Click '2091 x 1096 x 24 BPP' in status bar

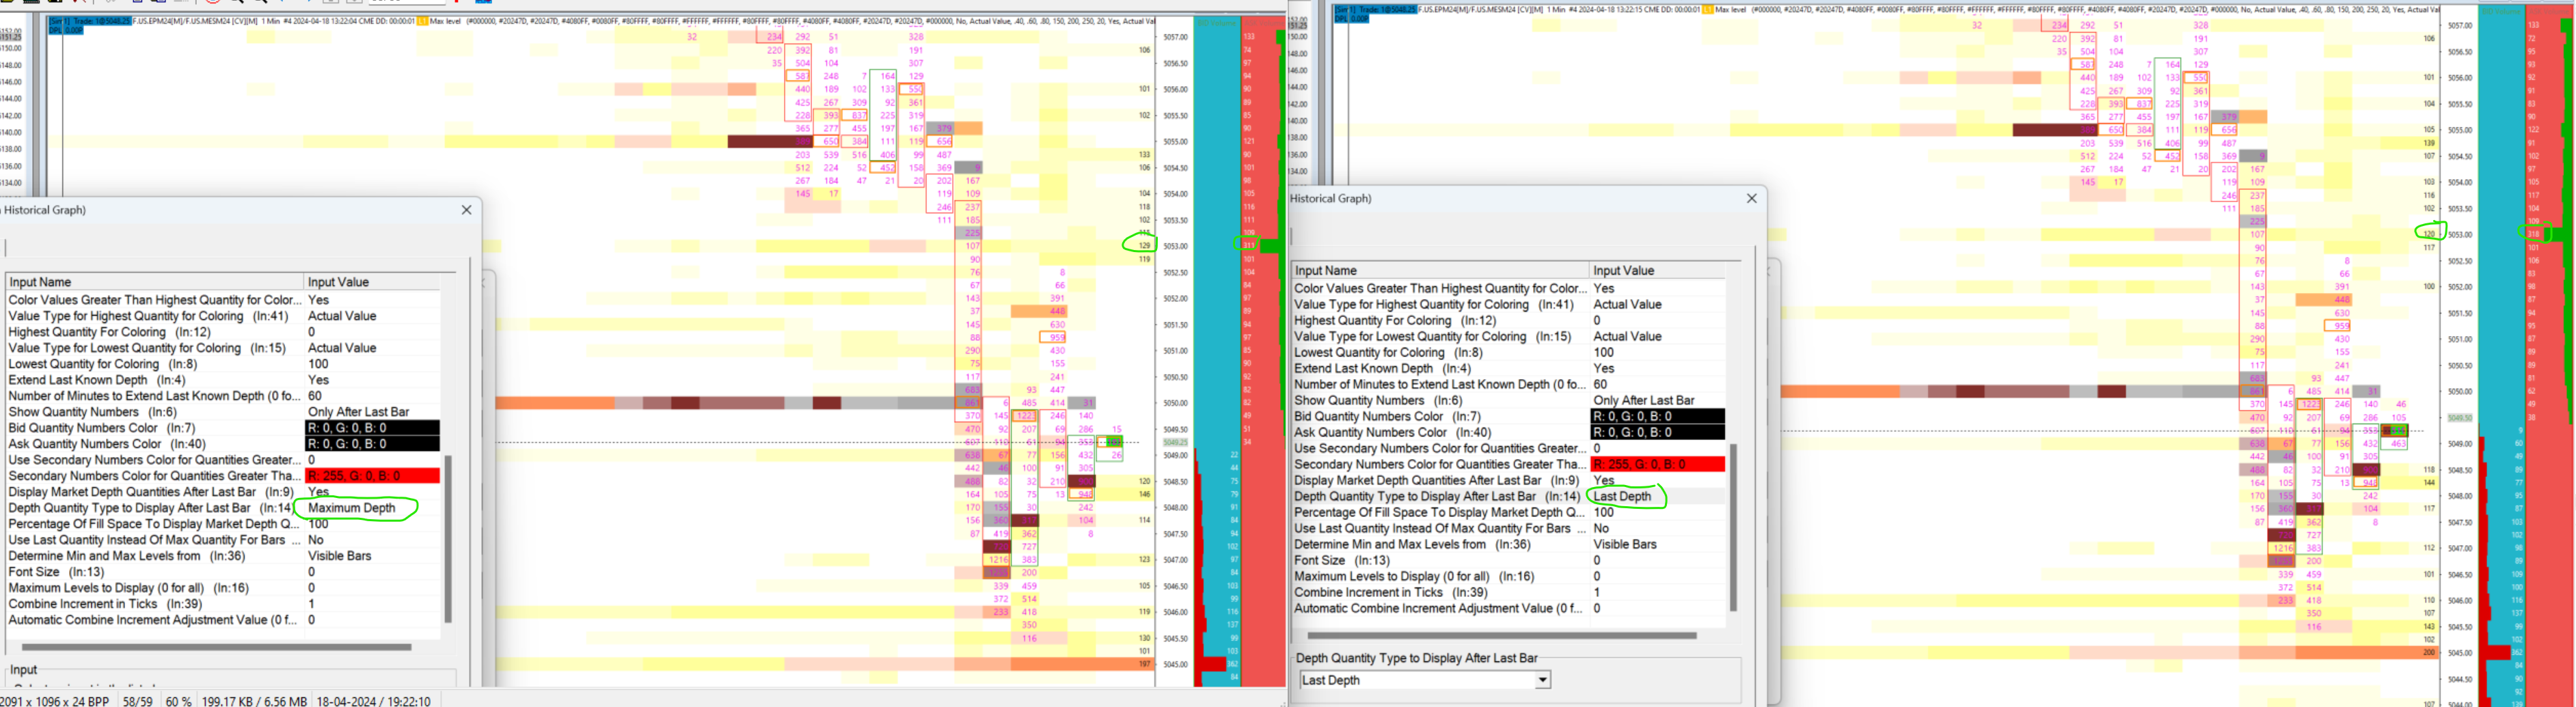54,701
